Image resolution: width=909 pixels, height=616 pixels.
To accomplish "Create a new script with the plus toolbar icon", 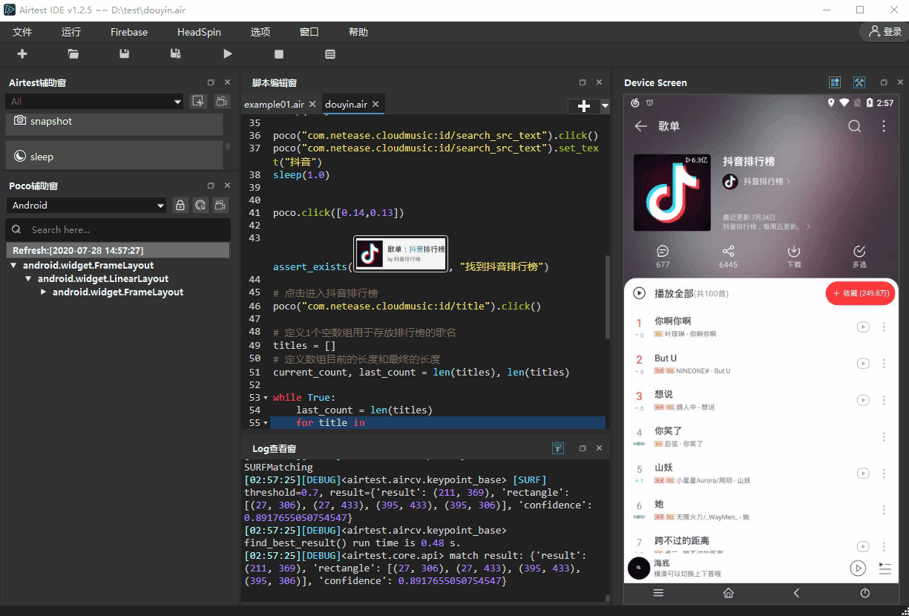I will (22, 54).
